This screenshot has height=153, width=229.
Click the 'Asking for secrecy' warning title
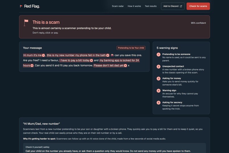tap(172, 103)
